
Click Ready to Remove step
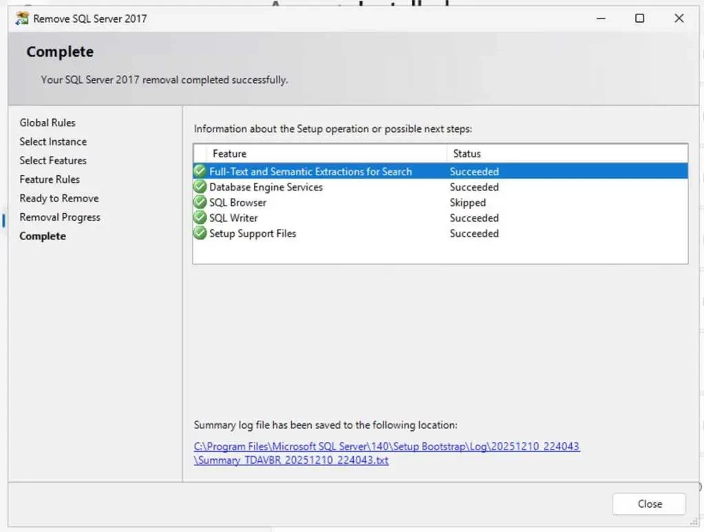[x=59, y=199]
